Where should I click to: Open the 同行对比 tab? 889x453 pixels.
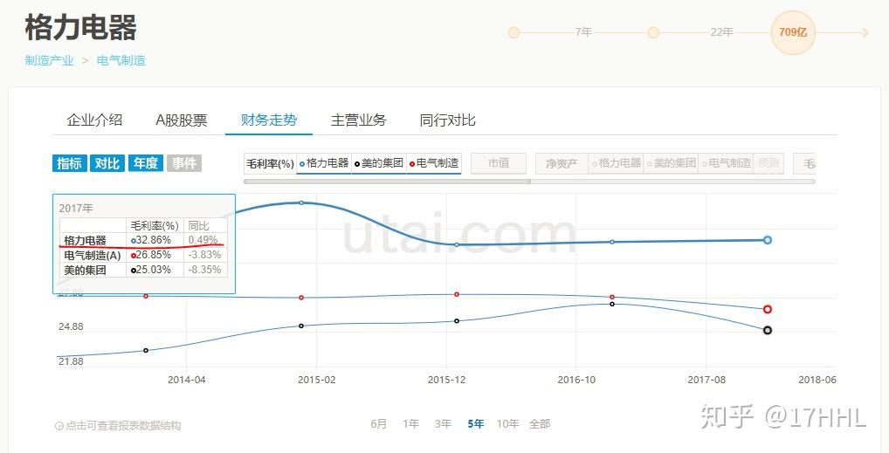coord(447,120)
